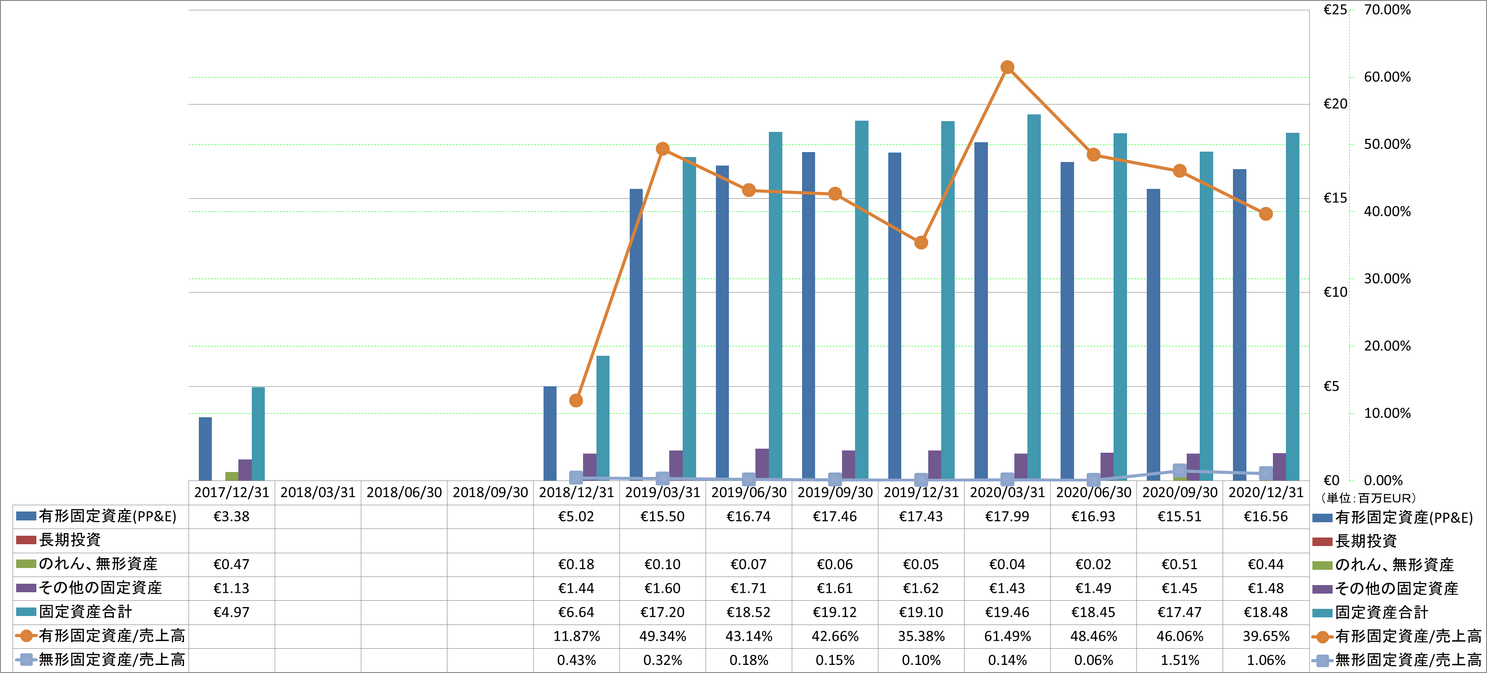Select the 2018/03/31 date column header
Image resolution: width=1487 pixels, height=673 pixels.
click(317, 492)
